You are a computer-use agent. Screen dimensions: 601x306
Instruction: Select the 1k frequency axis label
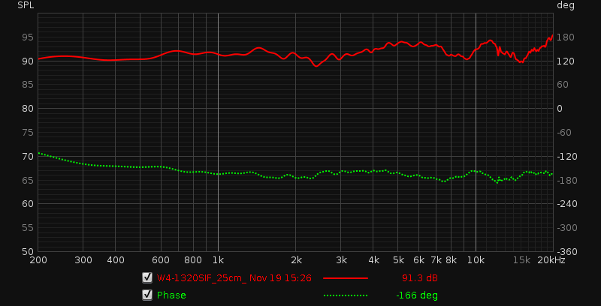218,260
